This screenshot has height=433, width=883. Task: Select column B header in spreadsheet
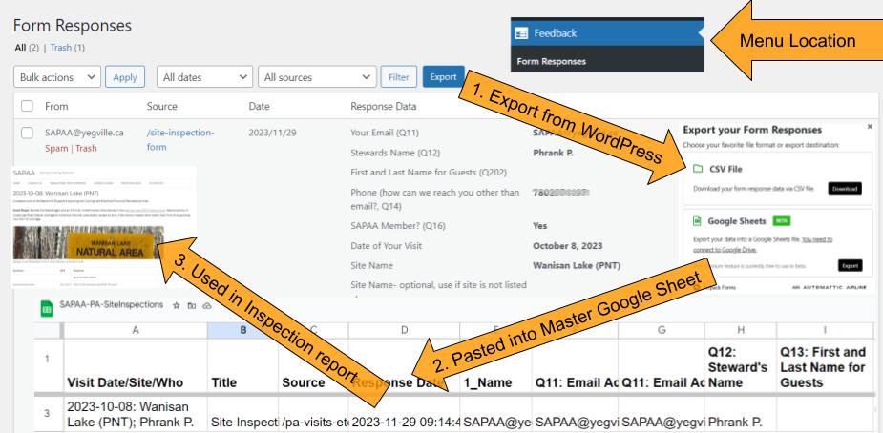(x=242, y=330)
